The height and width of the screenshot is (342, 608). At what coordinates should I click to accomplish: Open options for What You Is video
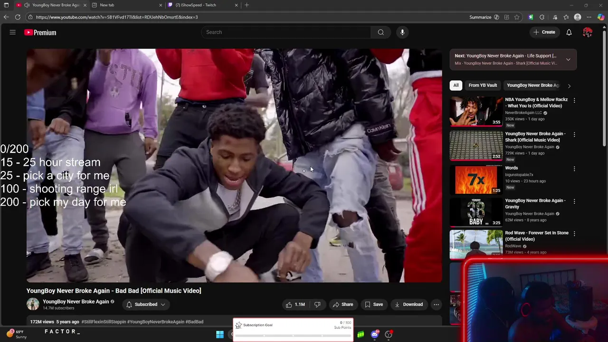point(574,100)
